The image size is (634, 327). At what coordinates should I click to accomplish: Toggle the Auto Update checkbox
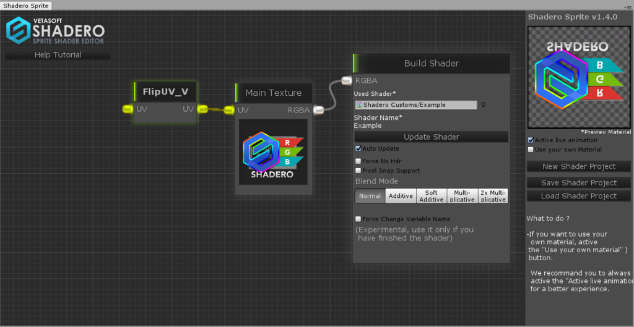coord(358,148)
